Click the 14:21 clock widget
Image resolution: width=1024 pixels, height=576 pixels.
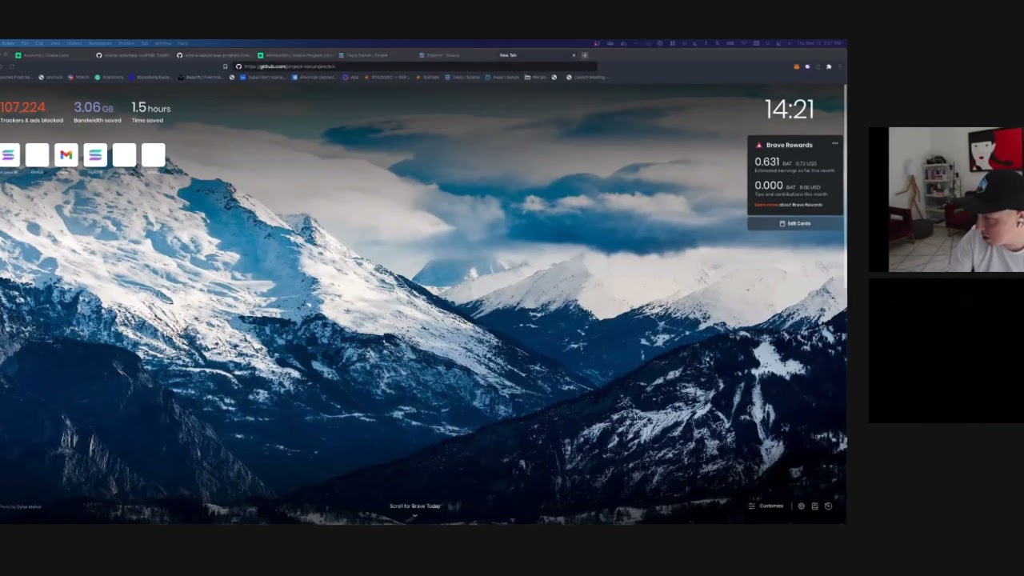789,110
